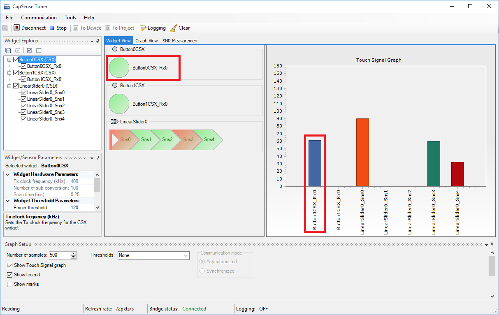Image resolution: width=499 pixels, height=315 pixels.
Task: Open the Widget/Sensor Parameters panel options arrow
Action: click(x=92, y=158)
